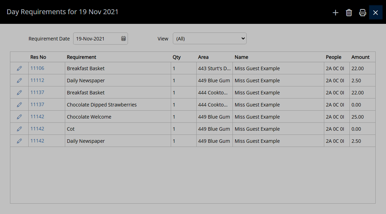This screenshot has width=386, height=214.
Task: Close the Day Requirements window
Action: 375,12
